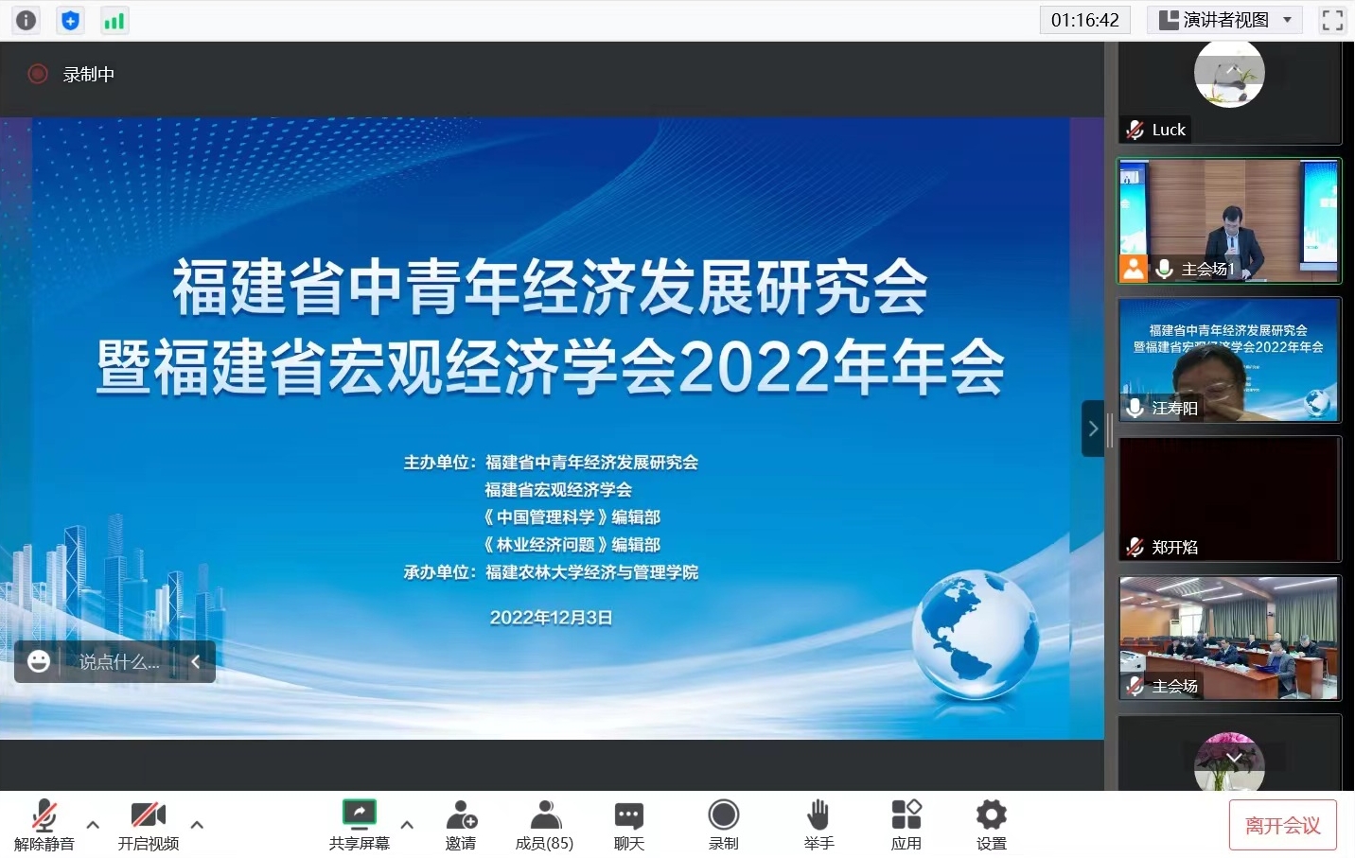This screenshot has height=858, width=1355.
Task: Start sharing with 共享屏幕
Action: pos(359,825)
